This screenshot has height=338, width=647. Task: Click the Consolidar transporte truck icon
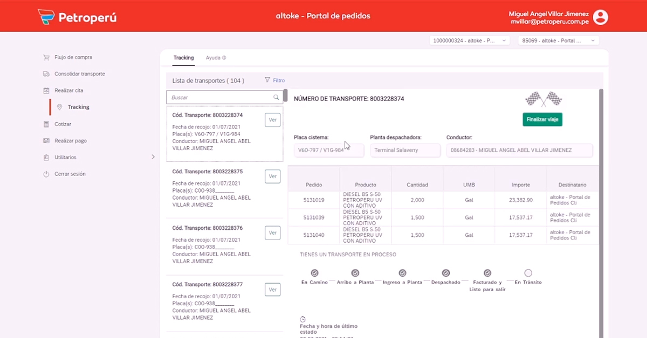(x=46, y=74)
